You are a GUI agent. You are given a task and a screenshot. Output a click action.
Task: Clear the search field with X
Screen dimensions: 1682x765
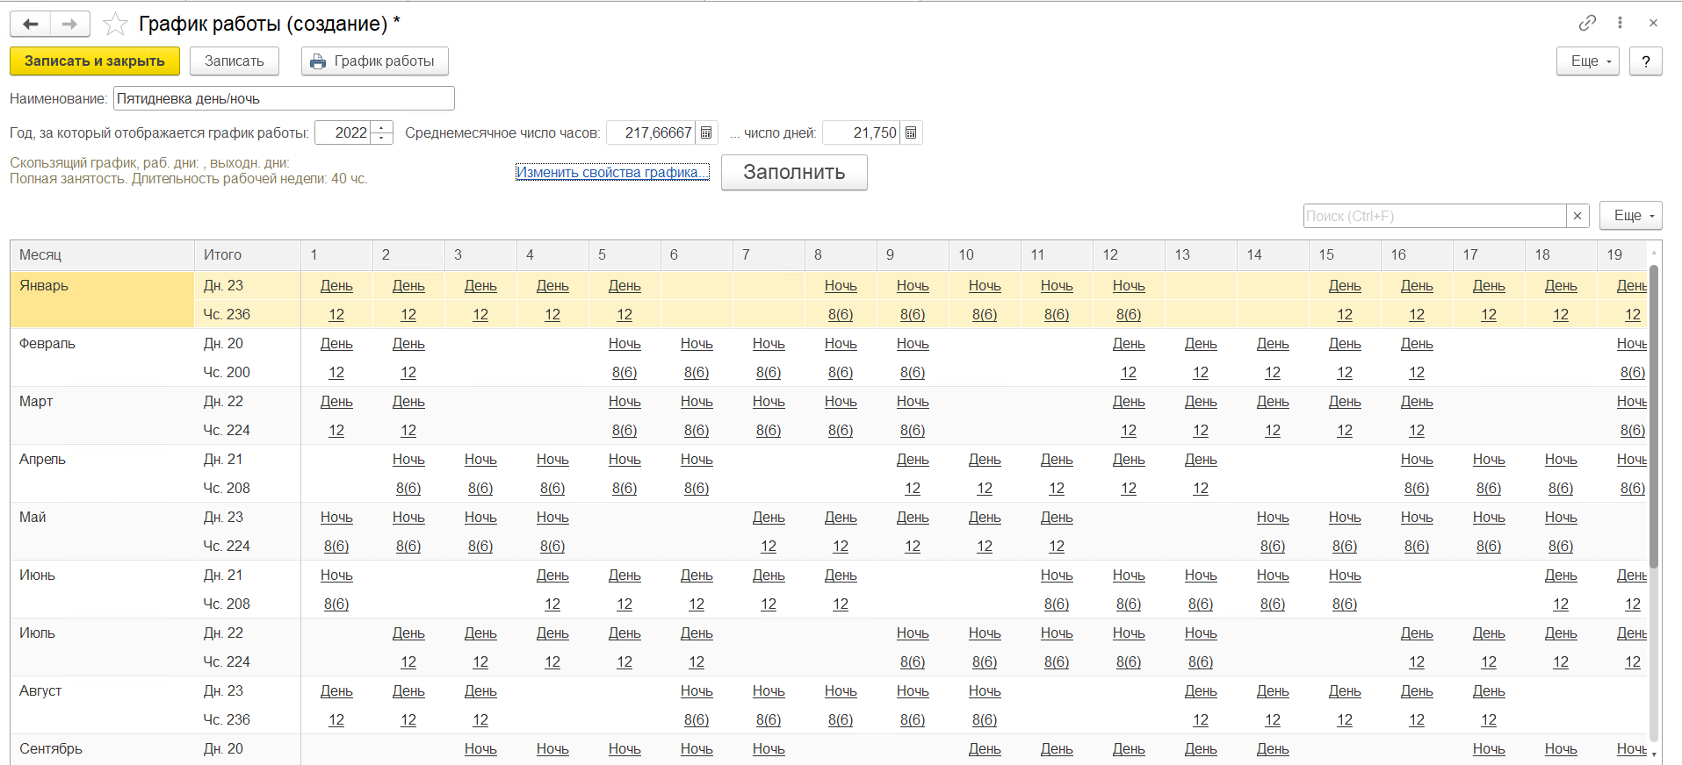pyautogui.click(x=1577, y=216)
